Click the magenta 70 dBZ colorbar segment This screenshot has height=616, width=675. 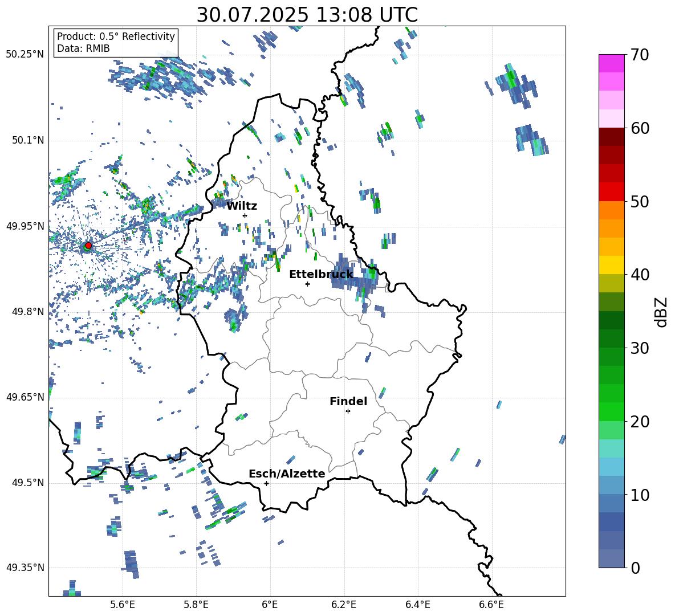tap(611, 63)
